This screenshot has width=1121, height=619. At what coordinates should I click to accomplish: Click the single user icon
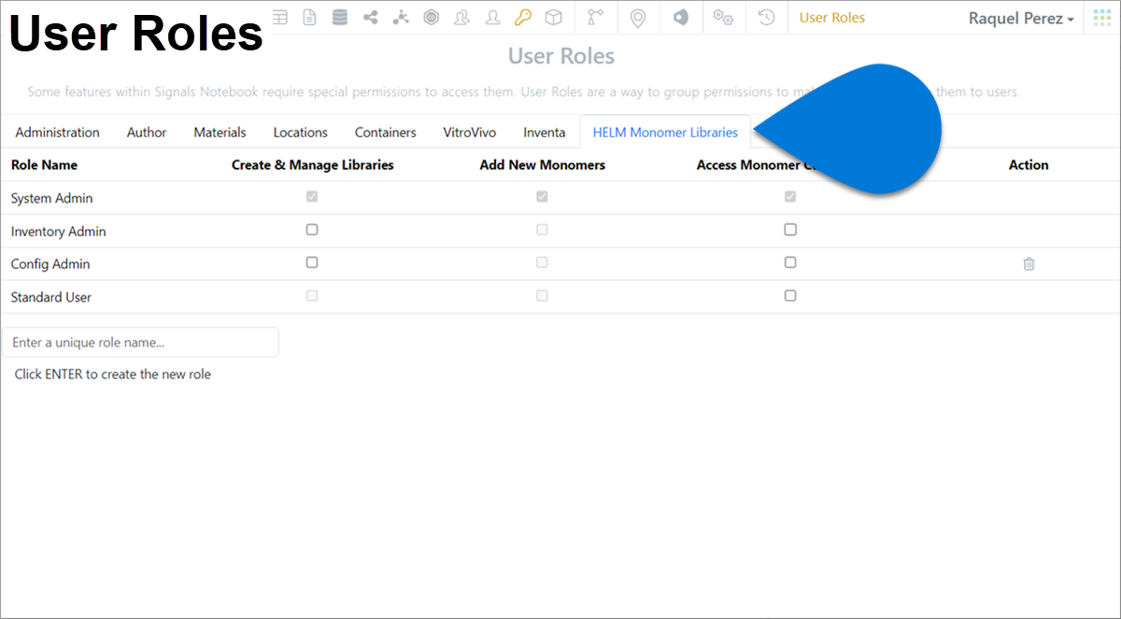click(x=492, y=17)
